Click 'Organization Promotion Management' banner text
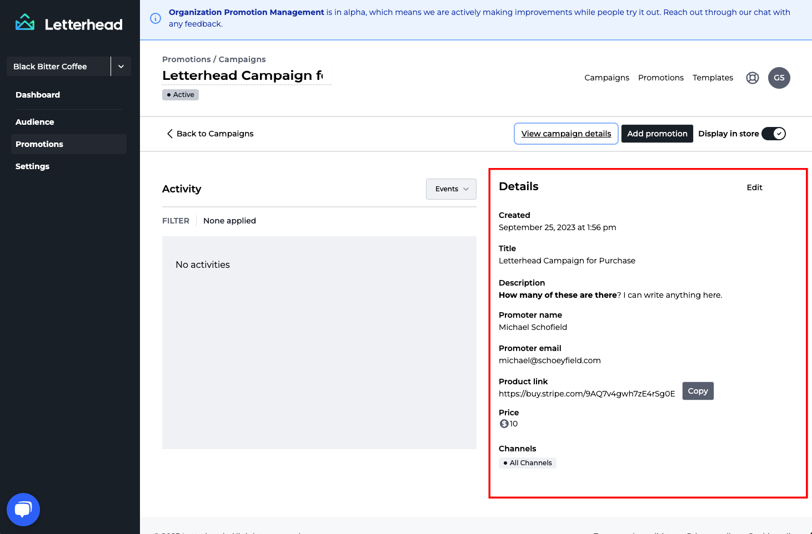812x534 pixels. click(x=247, y=12)
